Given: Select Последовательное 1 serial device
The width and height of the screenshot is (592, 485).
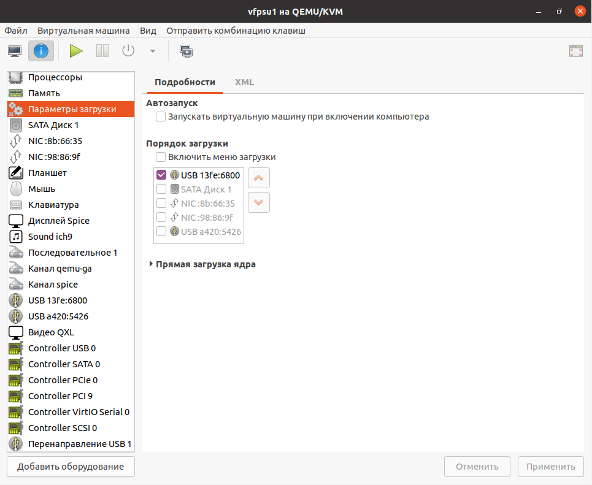Looking at the screenshot, I should click(71, 253).
